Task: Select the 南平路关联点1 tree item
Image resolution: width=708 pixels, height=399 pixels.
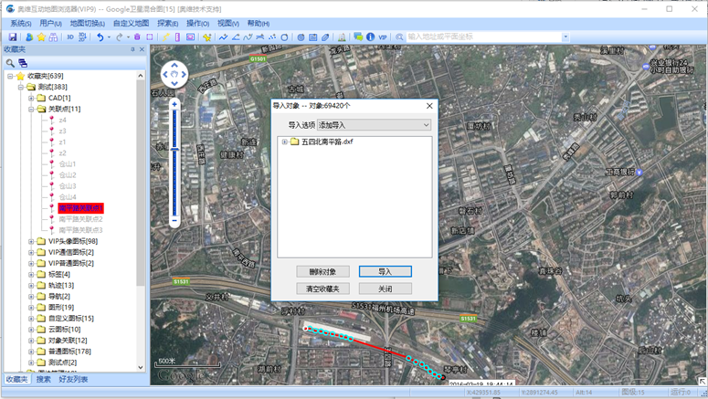Action: click(80, 208)
